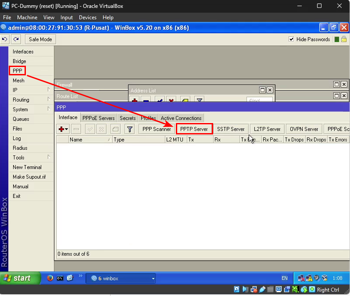Click the SSTP Server button
The height and width of the screenshot is (296, 350).
(x=231, y=129)
